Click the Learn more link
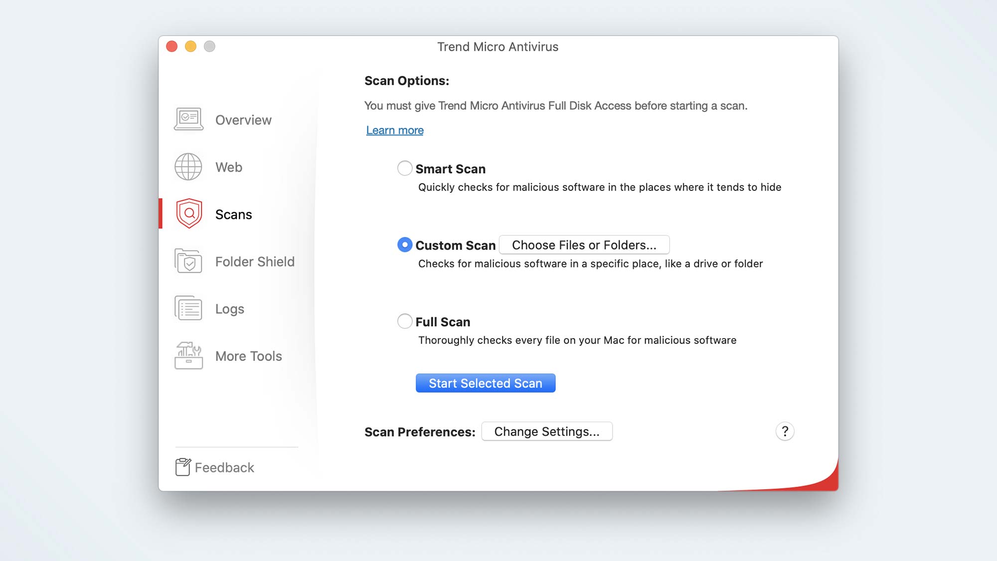The height and width of the screenshot is (561, 997). [x=394, y=130]
